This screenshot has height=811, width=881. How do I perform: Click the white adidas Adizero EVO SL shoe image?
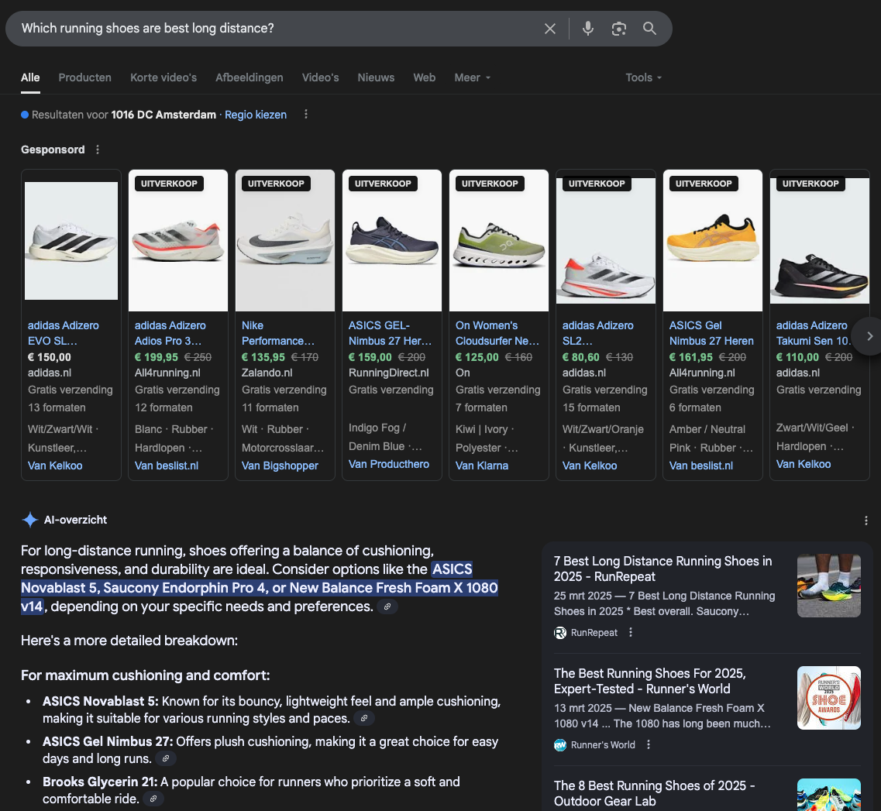click(x=71, y=240)
